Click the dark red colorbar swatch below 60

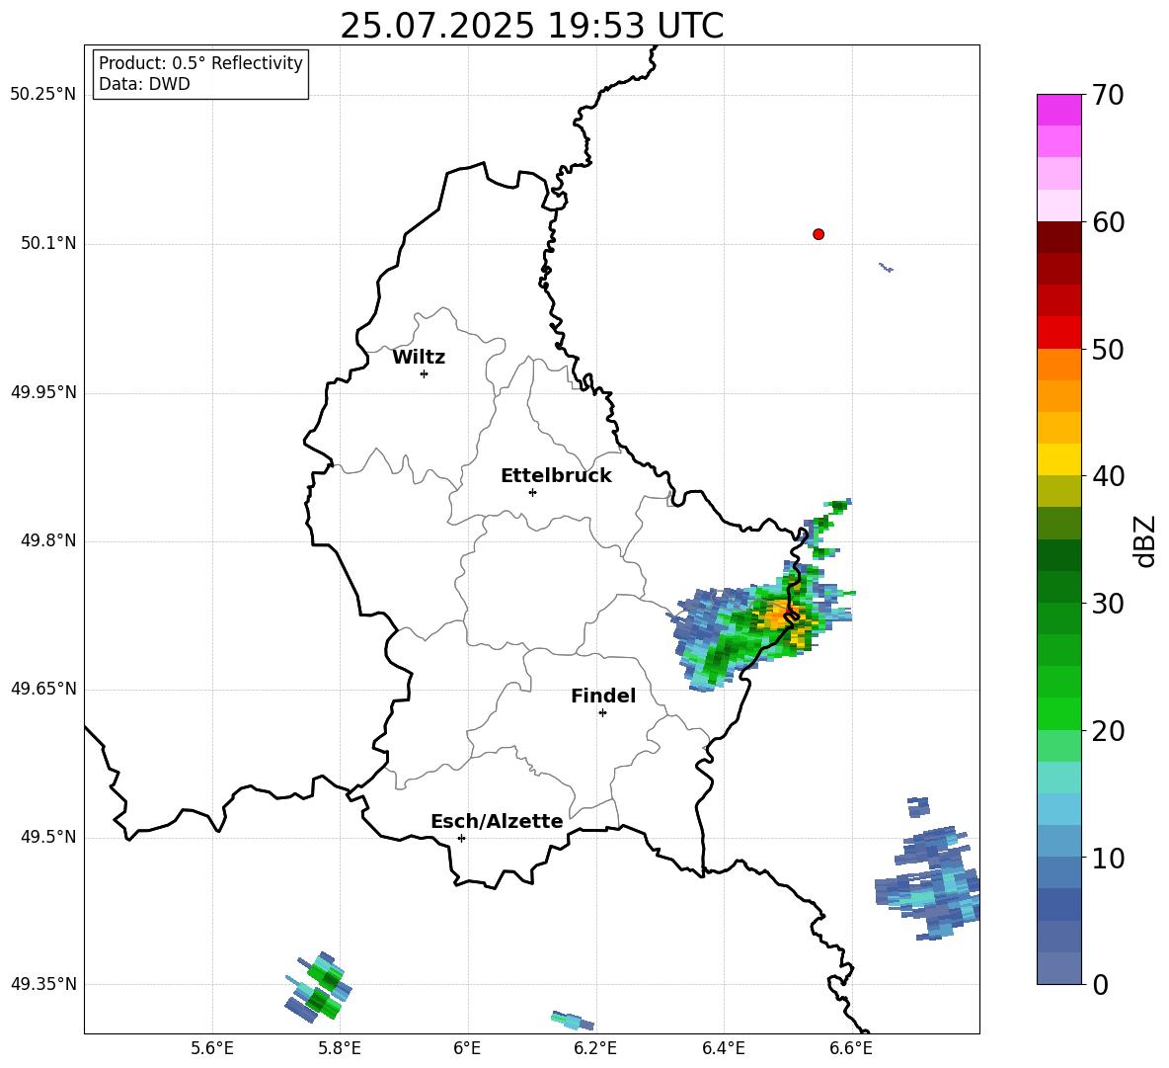pyautogui.click(x=1058, y=237)
